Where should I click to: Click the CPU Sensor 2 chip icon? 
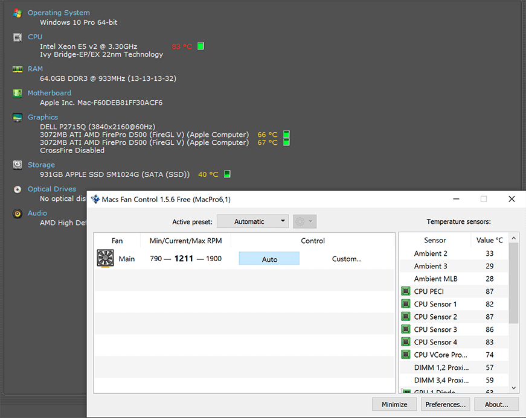[x=406, y=317]
